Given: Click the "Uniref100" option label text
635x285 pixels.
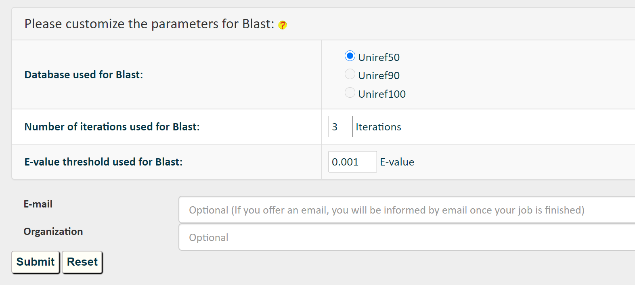Looking at the screenshot, I should tap(382, 94).
